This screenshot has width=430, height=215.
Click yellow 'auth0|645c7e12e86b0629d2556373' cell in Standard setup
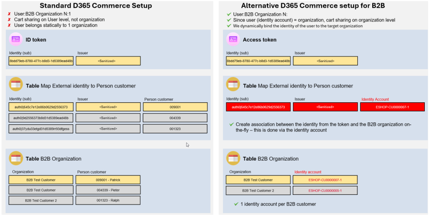(41, 107)
